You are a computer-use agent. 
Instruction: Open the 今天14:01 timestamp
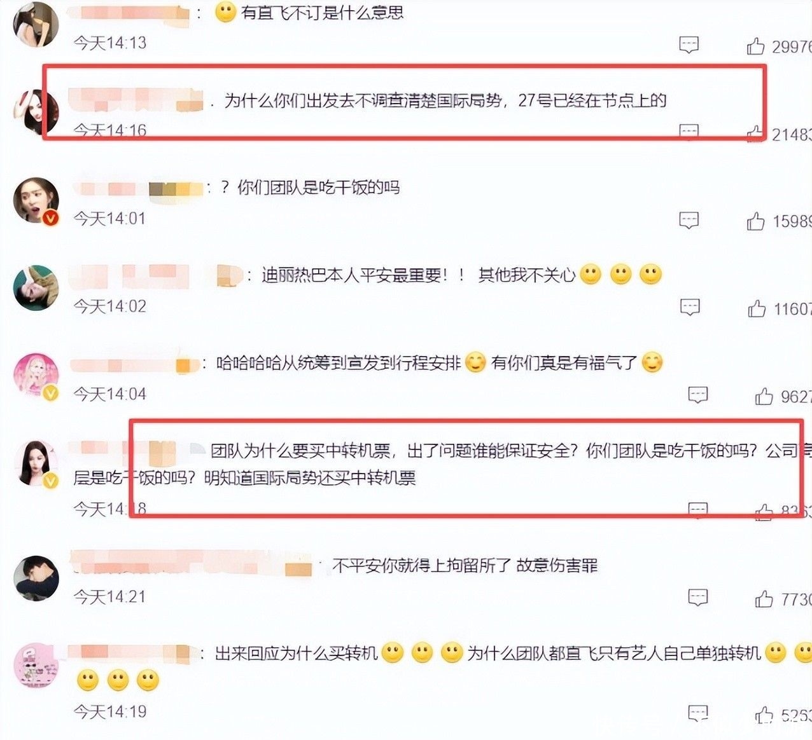click(109, 219)
